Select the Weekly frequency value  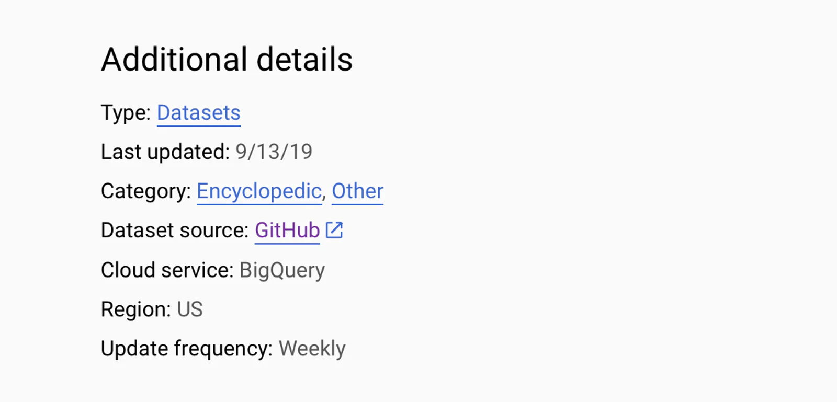(x=312, y=349)
